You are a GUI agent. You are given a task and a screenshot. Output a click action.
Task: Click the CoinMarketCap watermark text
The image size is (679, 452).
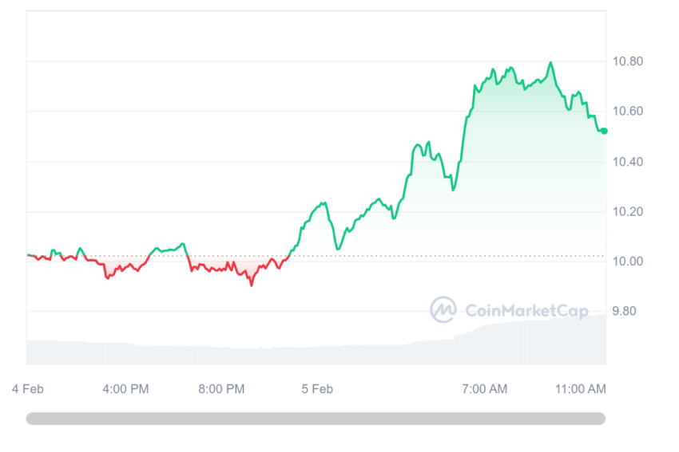click(527, 311)
